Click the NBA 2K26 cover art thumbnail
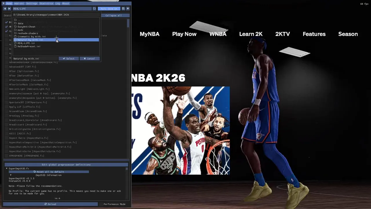 click(x=181, y=131)
